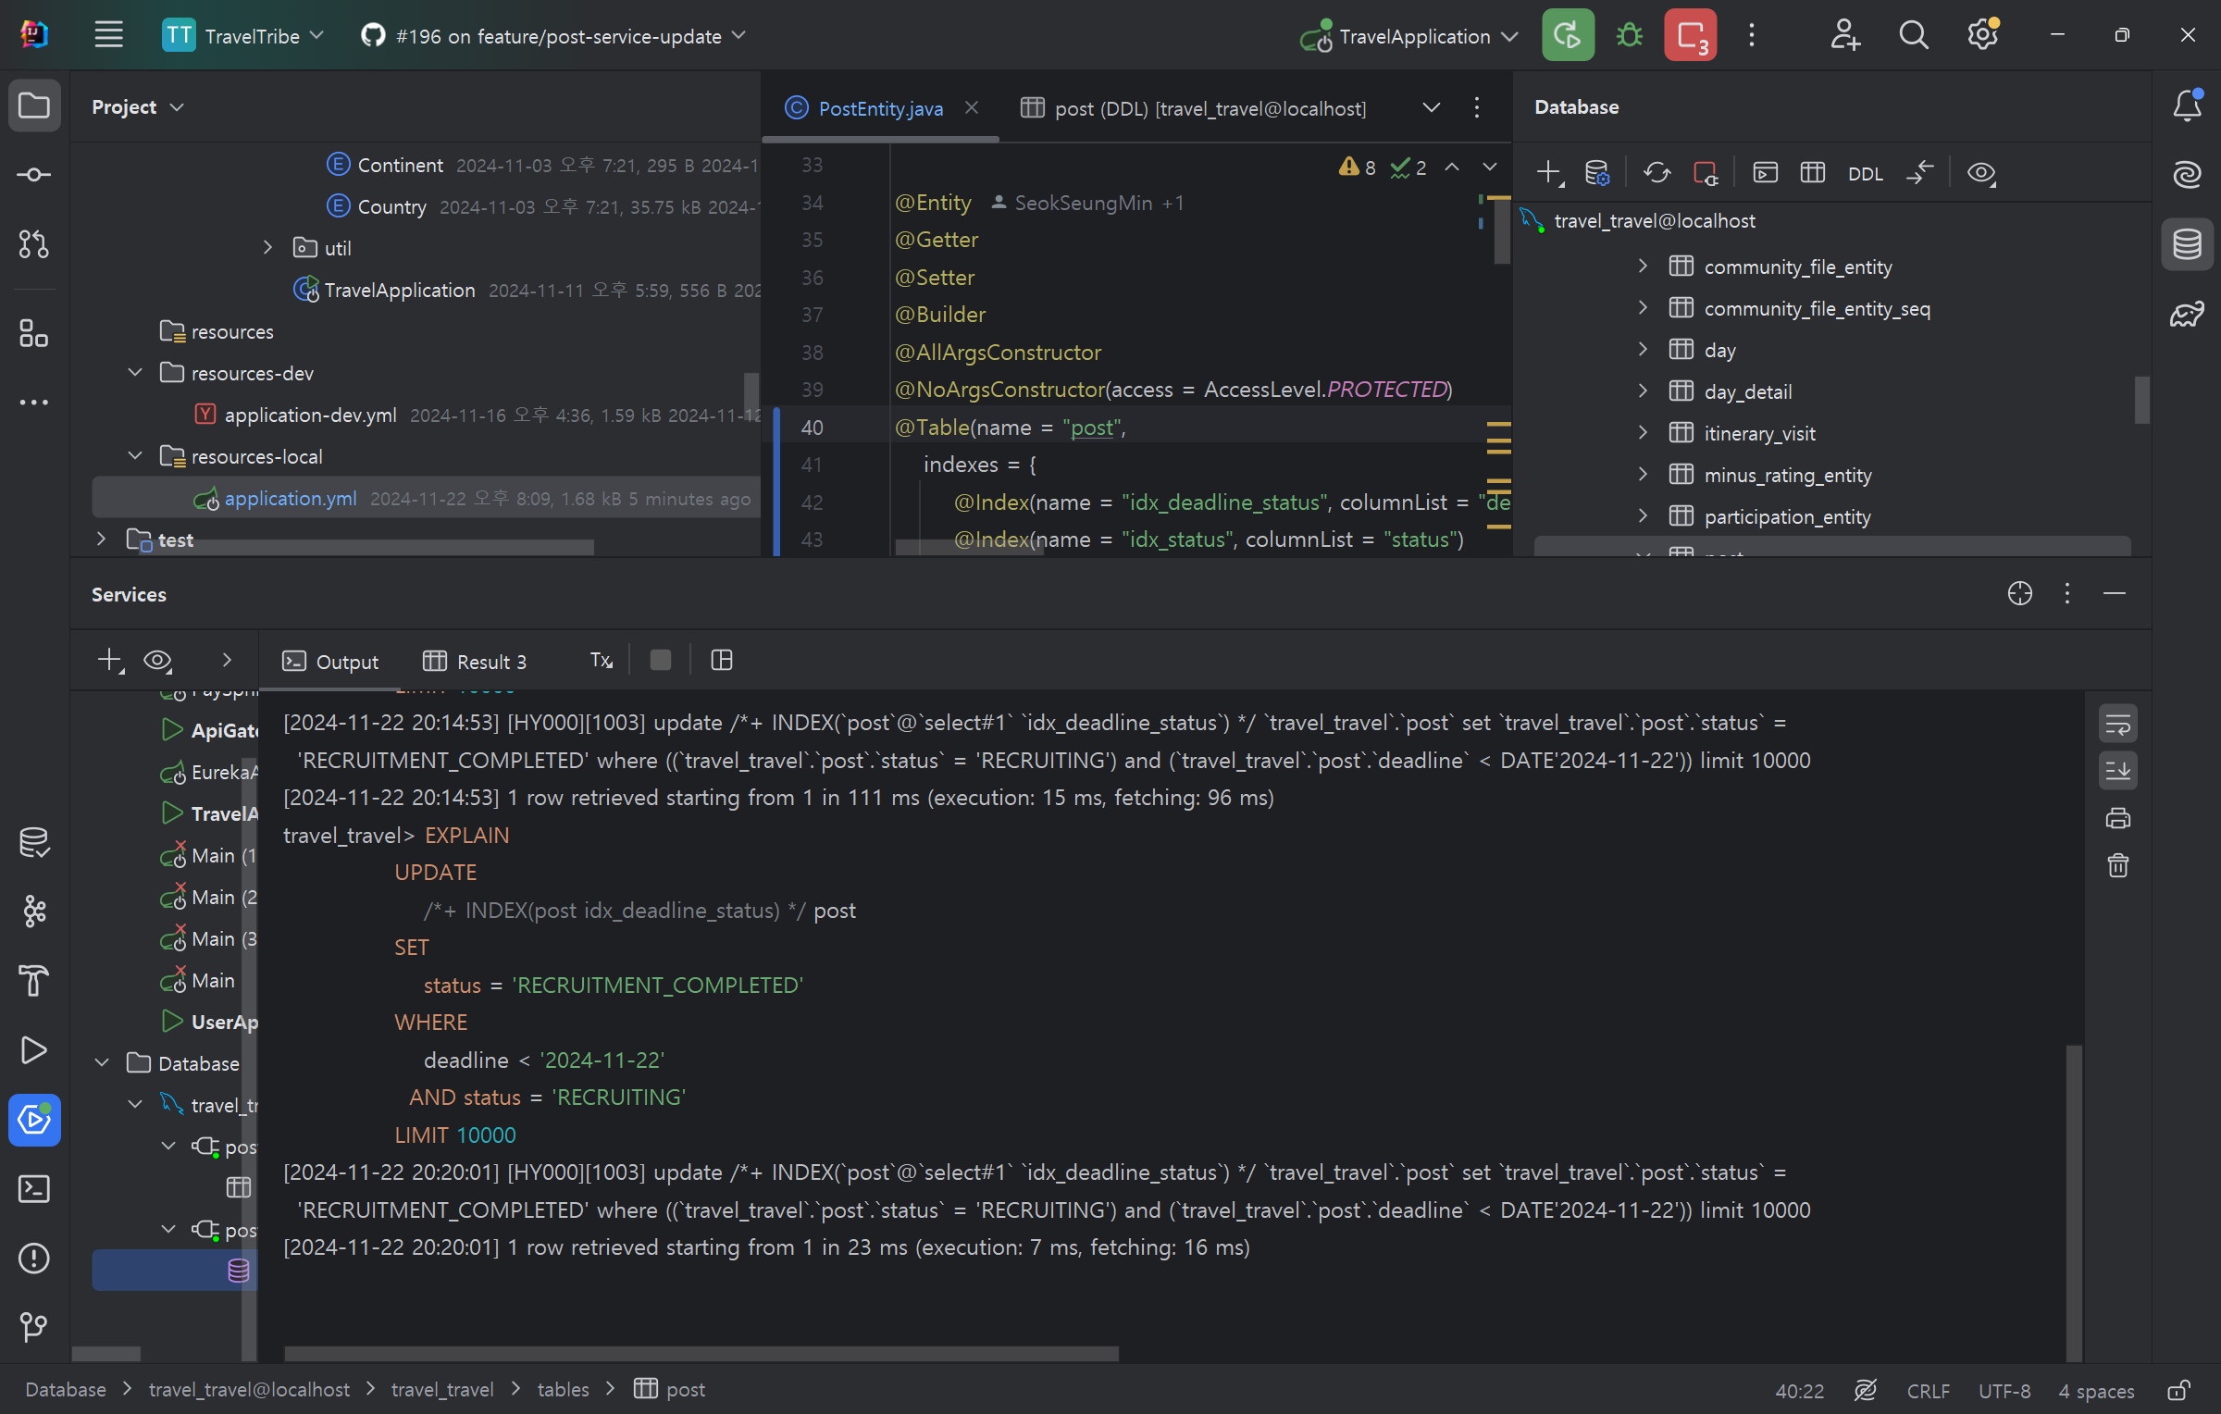Screen dimensions: 2221x1414
Task: Select application-dev.yml in project tree
Action: [310, 416]
